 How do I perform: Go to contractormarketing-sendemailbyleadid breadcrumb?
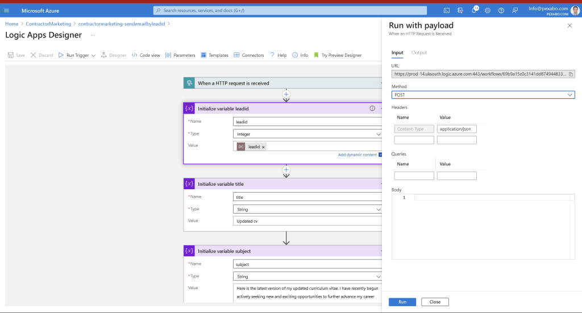click(x=122, y=24)
